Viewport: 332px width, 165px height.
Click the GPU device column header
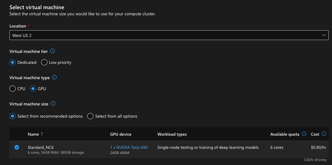(x=121, y=134)
